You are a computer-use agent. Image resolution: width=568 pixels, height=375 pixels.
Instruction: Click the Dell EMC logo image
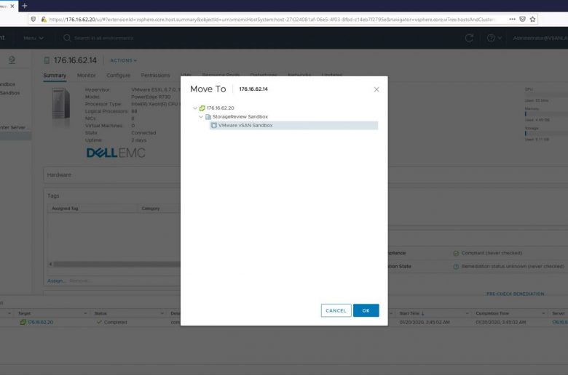(116, 153)
